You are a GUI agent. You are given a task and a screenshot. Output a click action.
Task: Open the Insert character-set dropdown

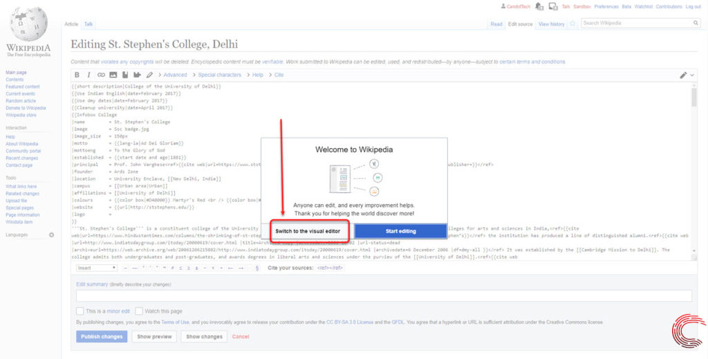pyautogui.click(x=97, y=268)
